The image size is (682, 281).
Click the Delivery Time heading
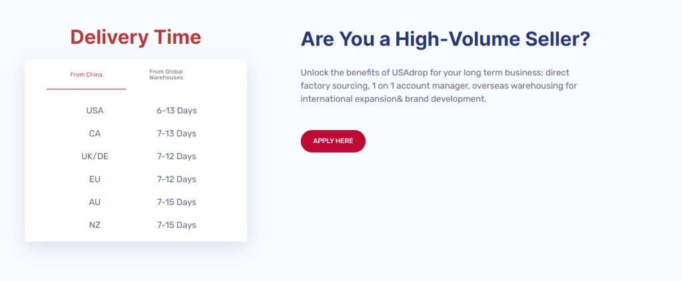(136, 37)
